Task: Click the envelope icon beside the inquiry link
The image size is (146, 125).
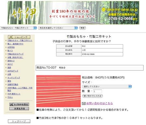Action: 84,104
